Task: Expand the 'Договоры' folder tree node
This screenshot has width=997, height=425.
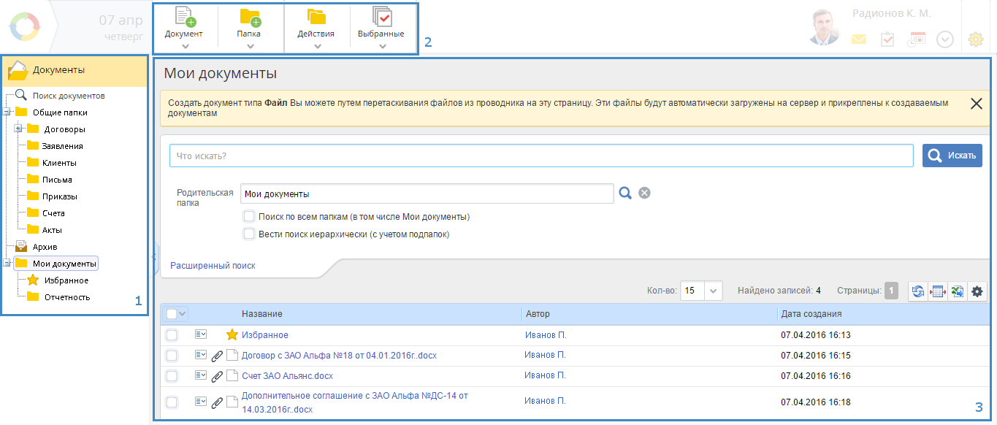Action: (18, 129)
